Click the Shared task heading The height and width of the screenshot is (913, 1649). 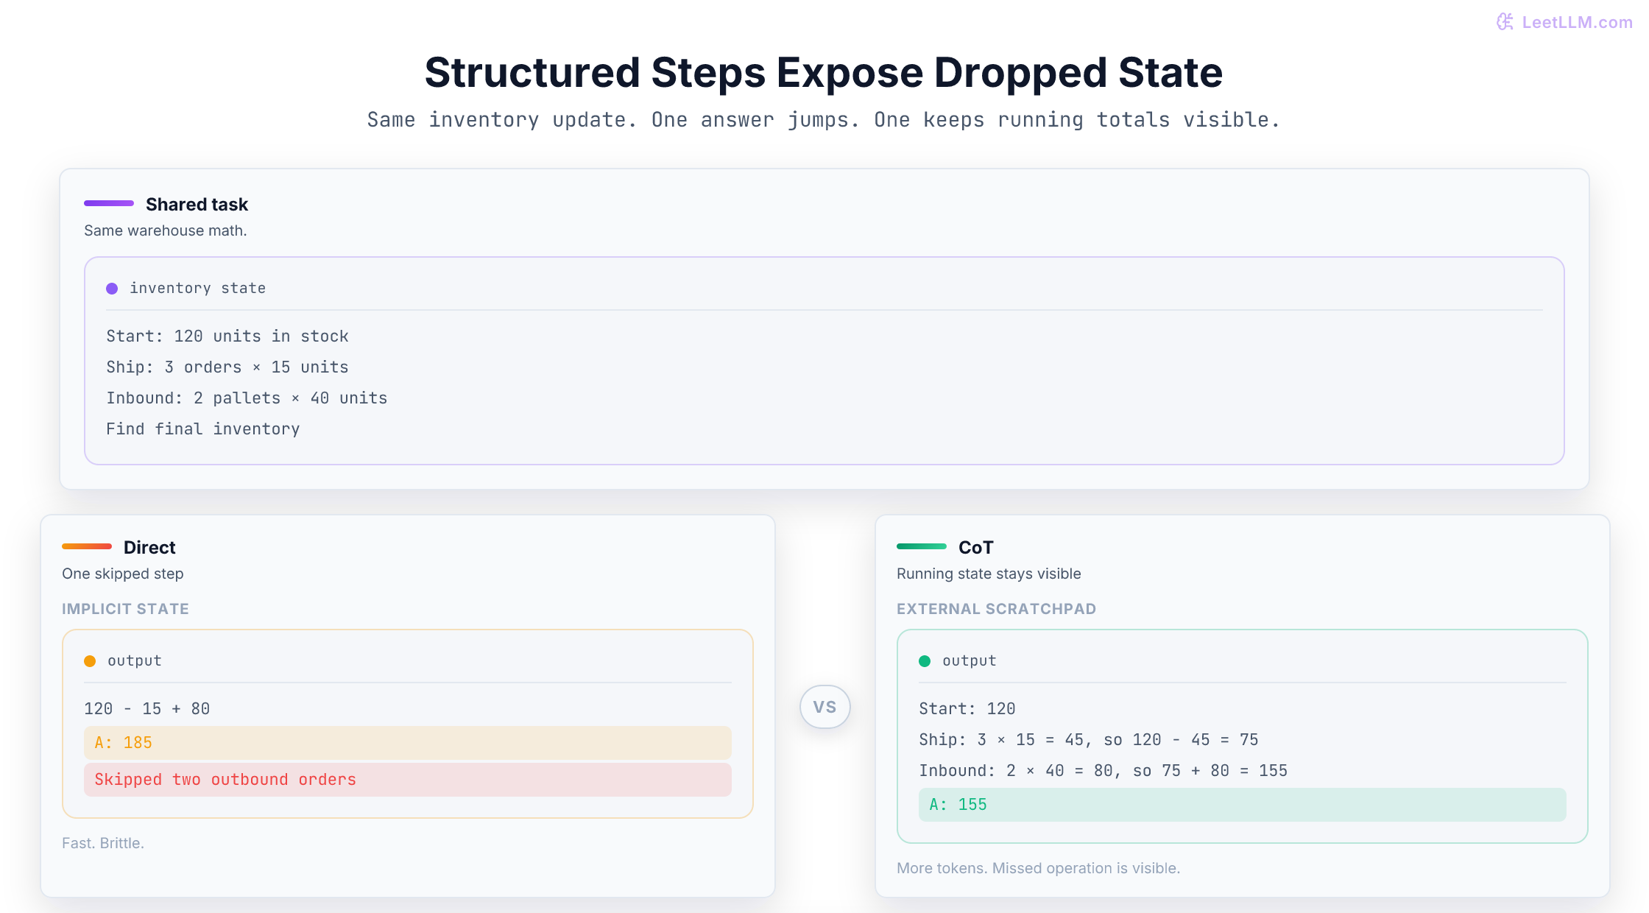tap(197, 204)
